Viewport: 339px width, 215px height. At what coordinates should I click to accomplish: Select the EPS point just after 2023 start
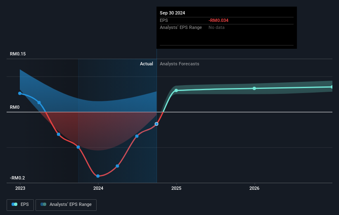coord(39,103)
